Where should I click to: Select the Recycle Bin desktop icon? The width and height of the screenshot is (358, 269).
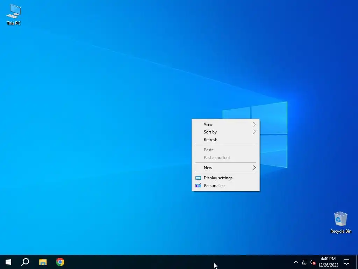pos(341,222)
